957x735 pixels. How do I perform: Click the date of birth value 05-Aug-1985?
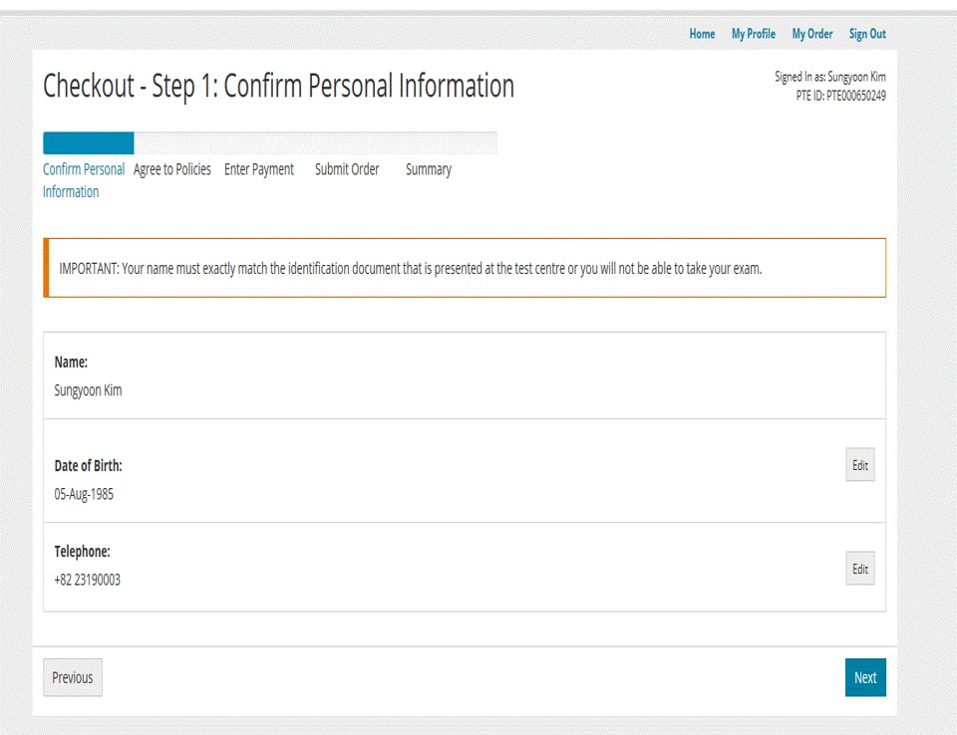click(x=84, y=494)
